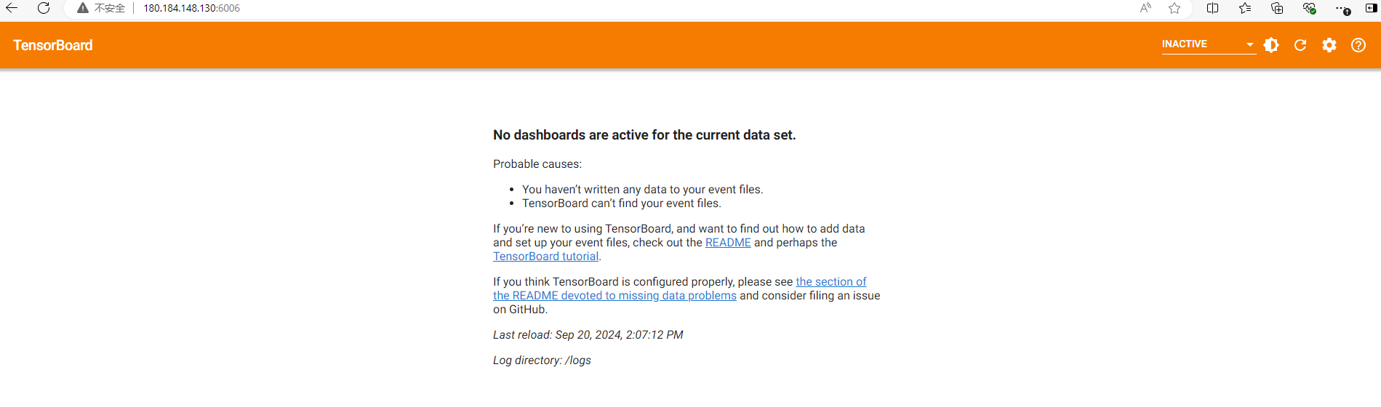Screen dimensions: 1381x407
Task: Toggle the dark/light theme icon
Action: coord(1271,45)
